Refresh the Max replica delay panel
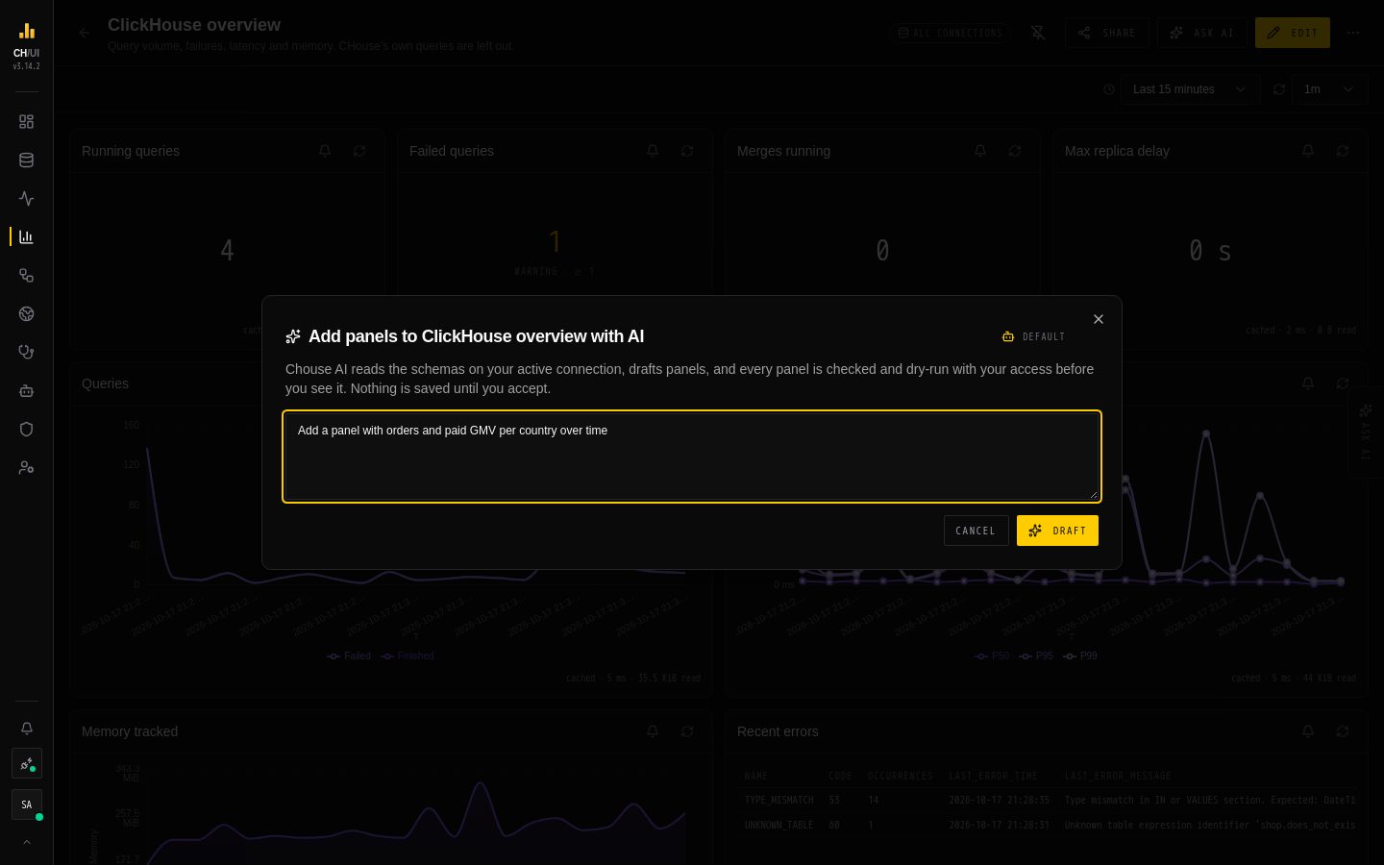Image resolution: width=1384 pixels, height=865 pixels. pyautogui.click(x=1343, y=151)
